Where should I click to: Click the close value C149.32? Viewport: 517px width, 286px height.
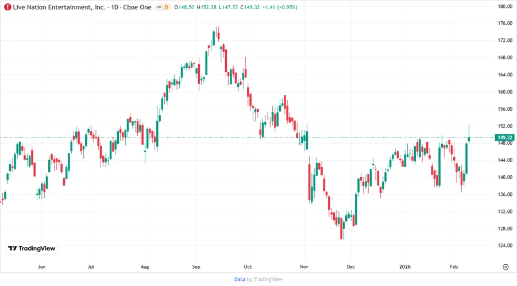click(250, 7)
